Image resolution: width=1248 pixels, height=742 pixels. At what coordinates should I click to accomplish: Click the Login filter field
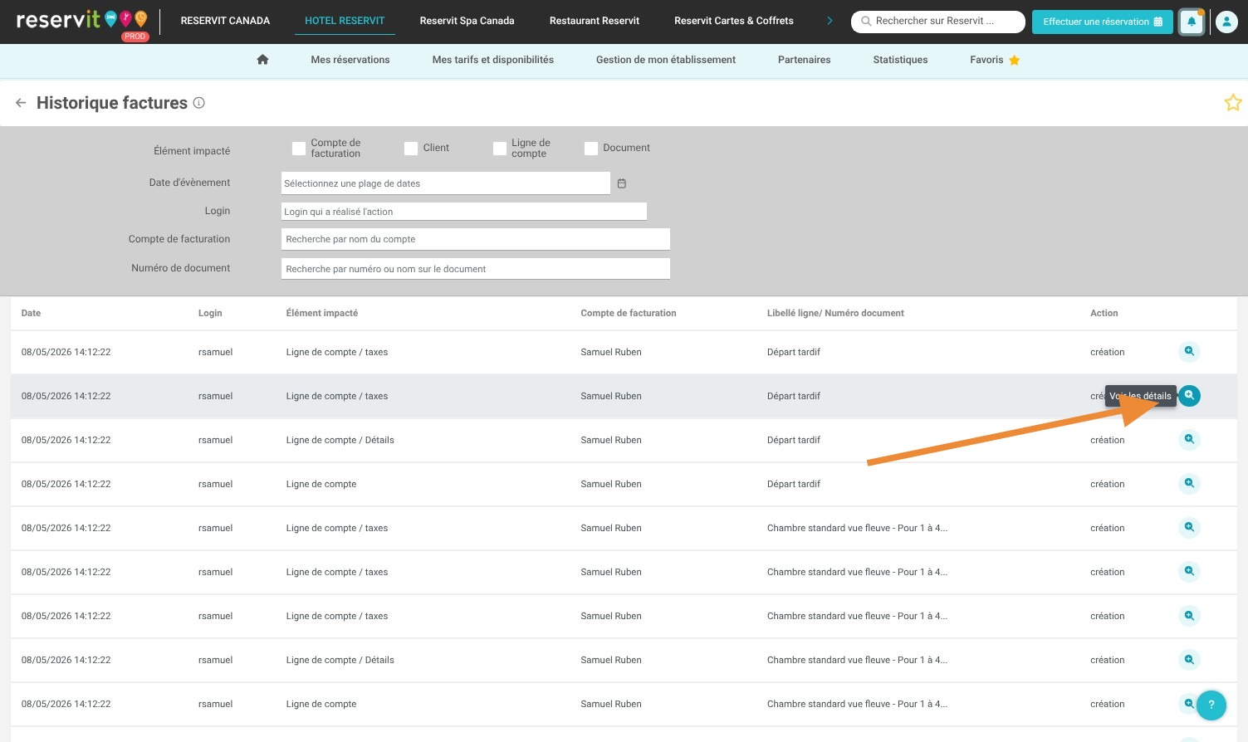[464, 212]
